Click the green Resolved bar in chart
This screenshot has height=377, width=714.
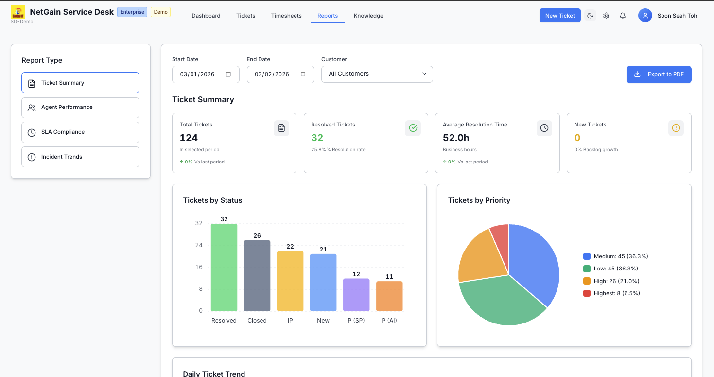pyautogui.click(x=224, y=268)
